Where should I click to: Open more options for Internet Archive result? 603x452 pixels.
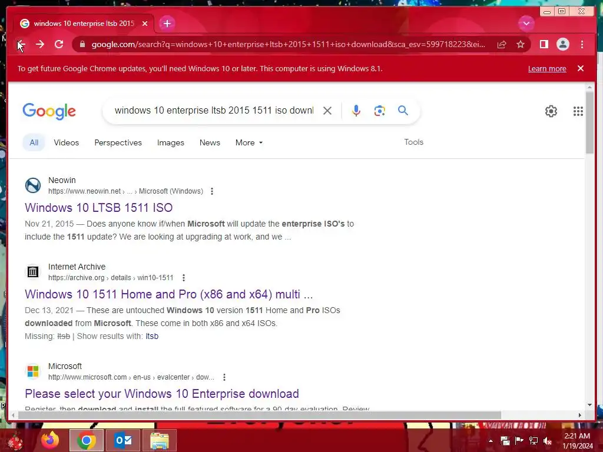184,278
